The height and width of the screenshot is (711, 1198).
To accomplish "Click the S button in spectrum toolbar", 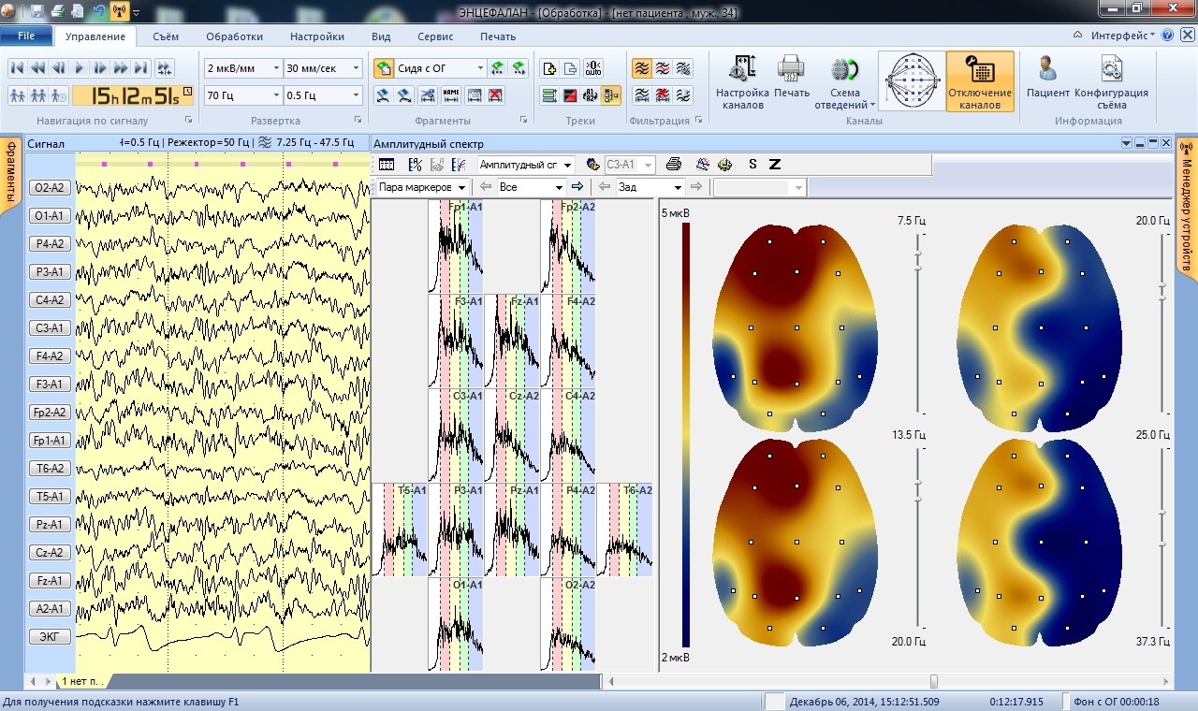I will [752, 165].
